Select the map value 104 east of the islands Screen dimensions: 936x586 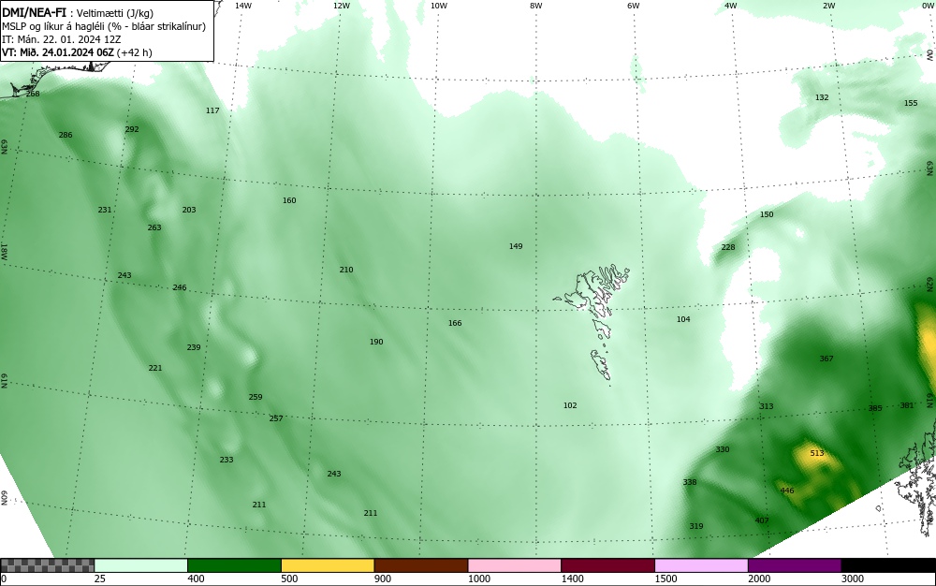[x=683, y=319]
